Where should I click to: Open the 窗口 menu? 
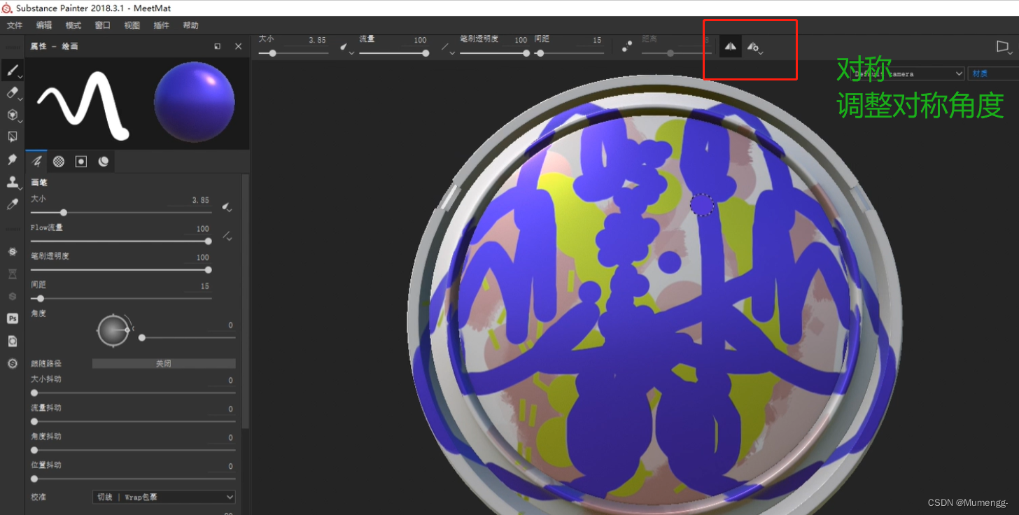[x=103, y=25]
